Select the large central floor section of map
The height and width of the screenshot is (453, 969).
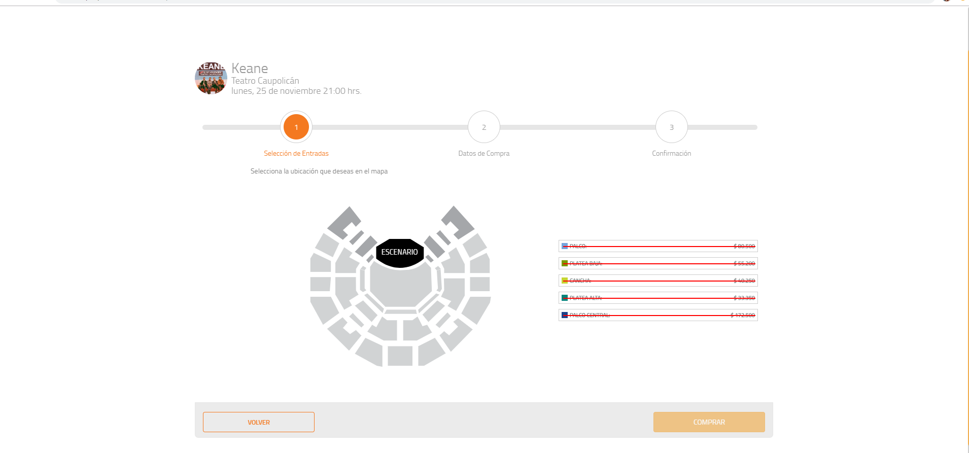pyautogui.click(x=400, y=287)
